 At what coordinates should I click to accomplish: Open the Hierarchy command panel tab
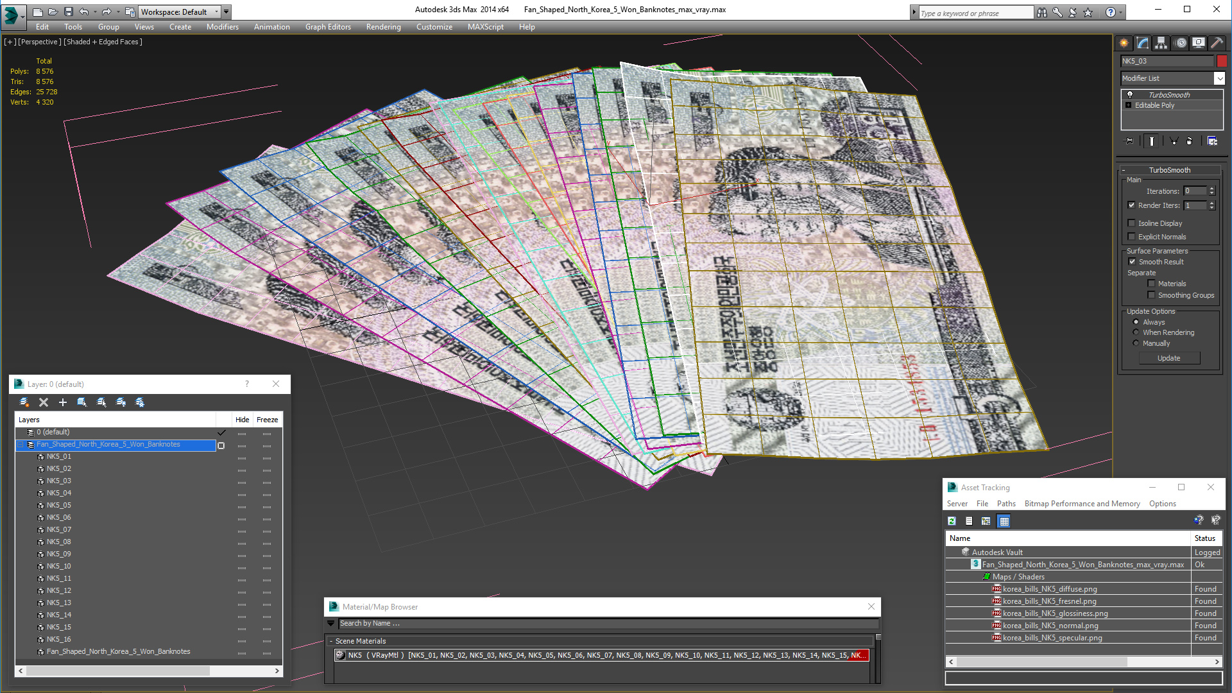point(1161,43)
